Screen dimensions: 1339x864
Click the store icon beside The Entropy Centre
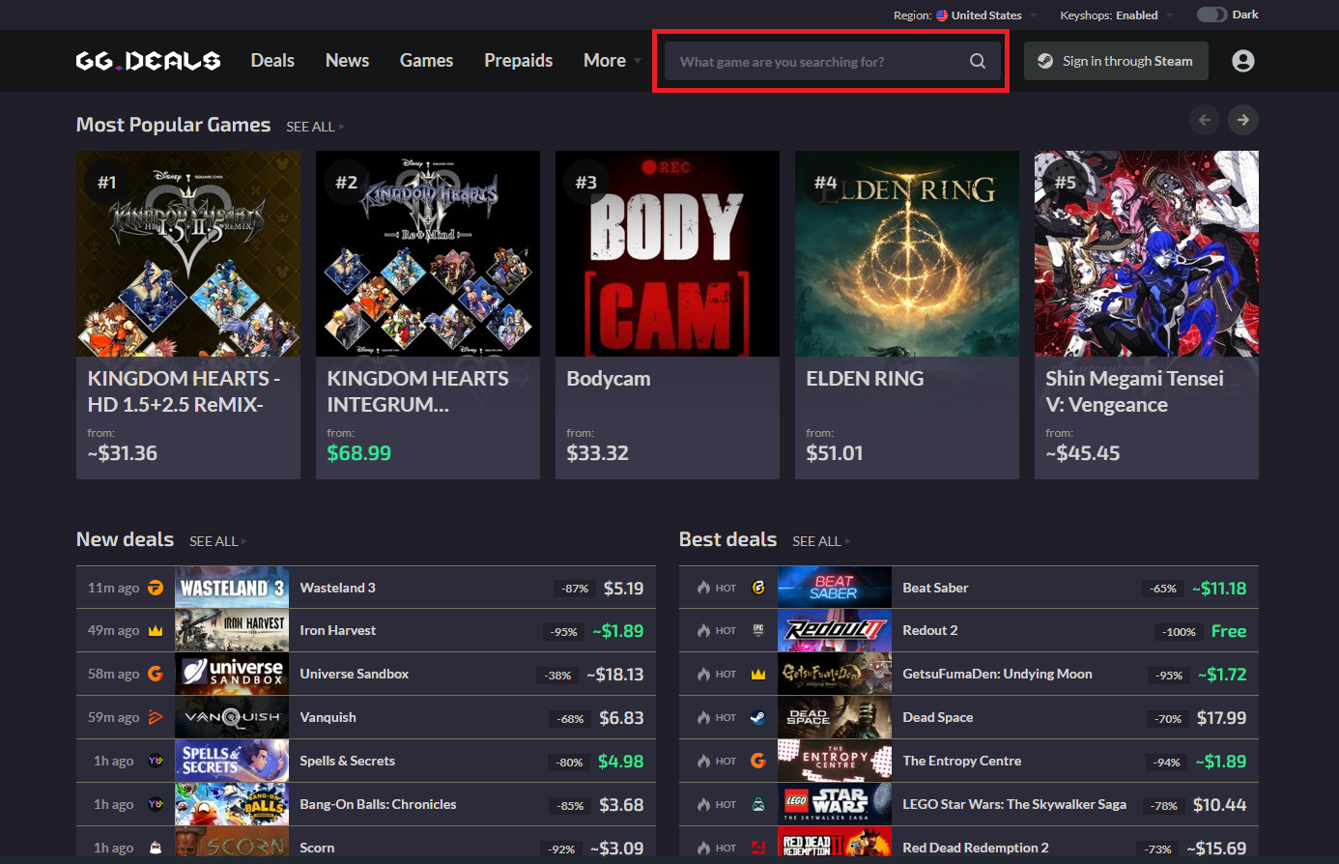[758, 761]
